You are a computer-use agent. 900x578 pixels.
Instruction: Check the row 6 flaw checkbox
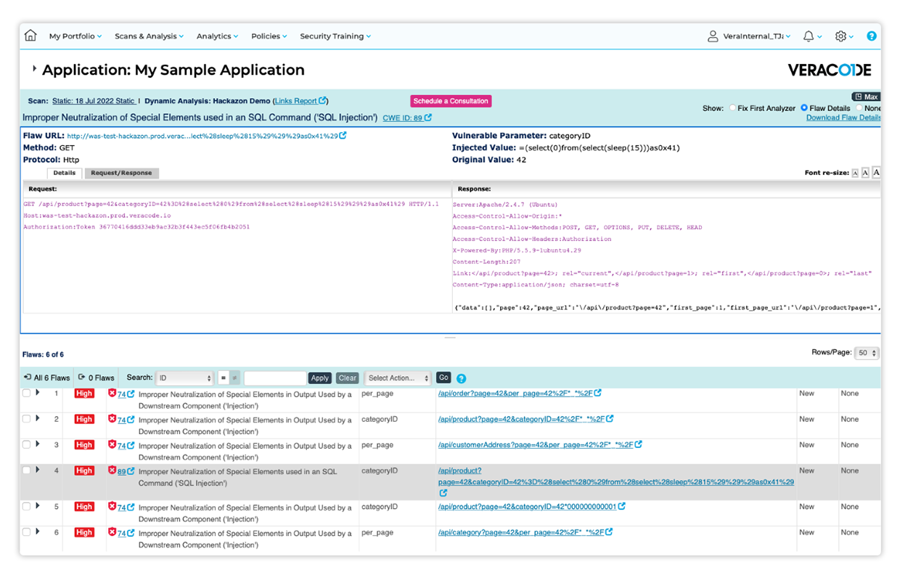click(x=27, y=532)
